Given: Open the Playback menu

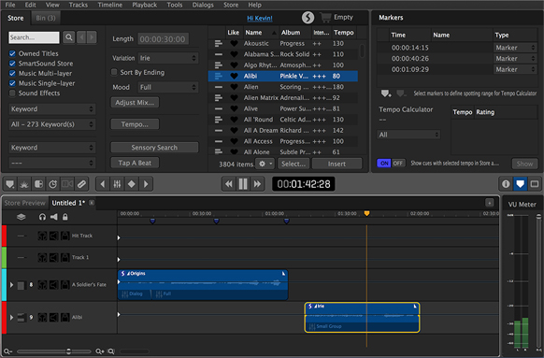Looking at the screenshot, I should pos(144,5).
